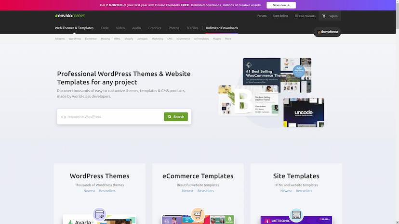
Task: Open the Hosting submenu item
Action: coord(106,39)
